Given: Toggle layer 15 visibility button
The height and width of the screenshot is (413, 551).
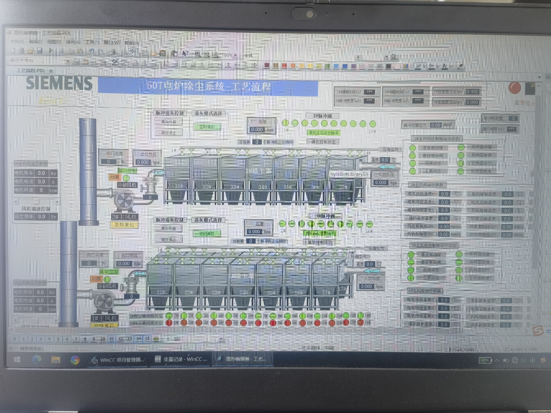Looking at the screenshot, I should tap(147, 339).
